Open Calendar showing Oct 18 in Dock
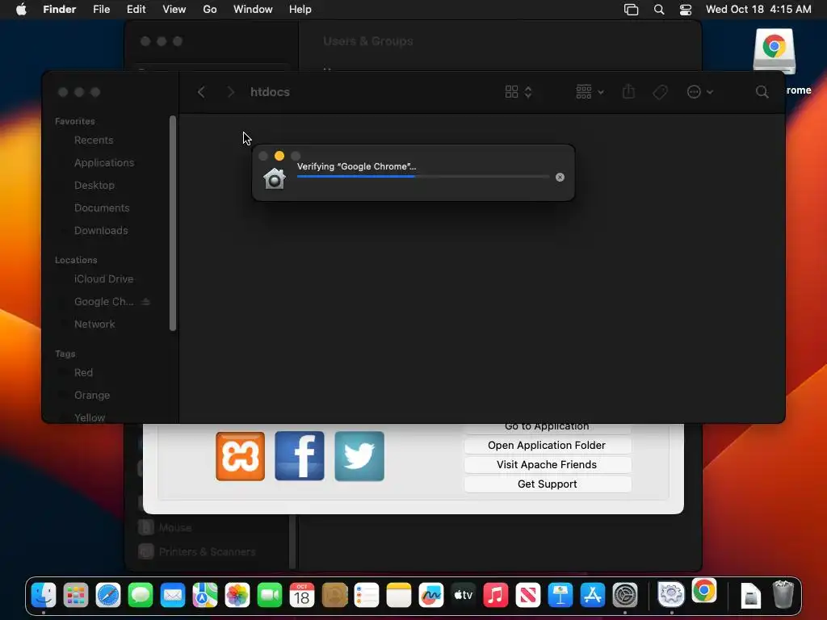Screen dimensions: 827x620 [302, 595]
